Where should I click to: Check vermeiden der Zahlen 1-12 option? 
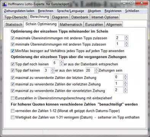(13, 111)
